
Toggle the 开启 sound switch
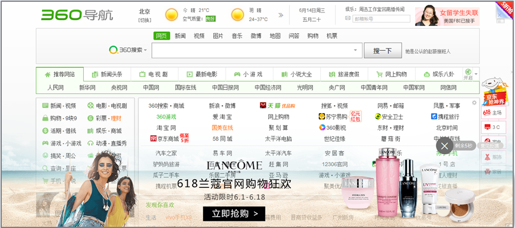[468, 74]
